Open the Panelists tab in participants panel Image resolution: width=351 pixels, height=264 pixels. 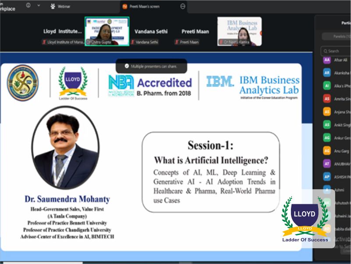[x=337, y=36]
